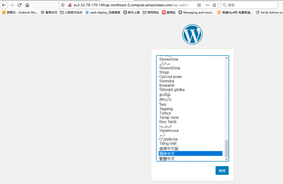Screen dimensions: 283x184
Task: Open the 高清Mp4吧 bookmark
Action: tap(235, 12)
